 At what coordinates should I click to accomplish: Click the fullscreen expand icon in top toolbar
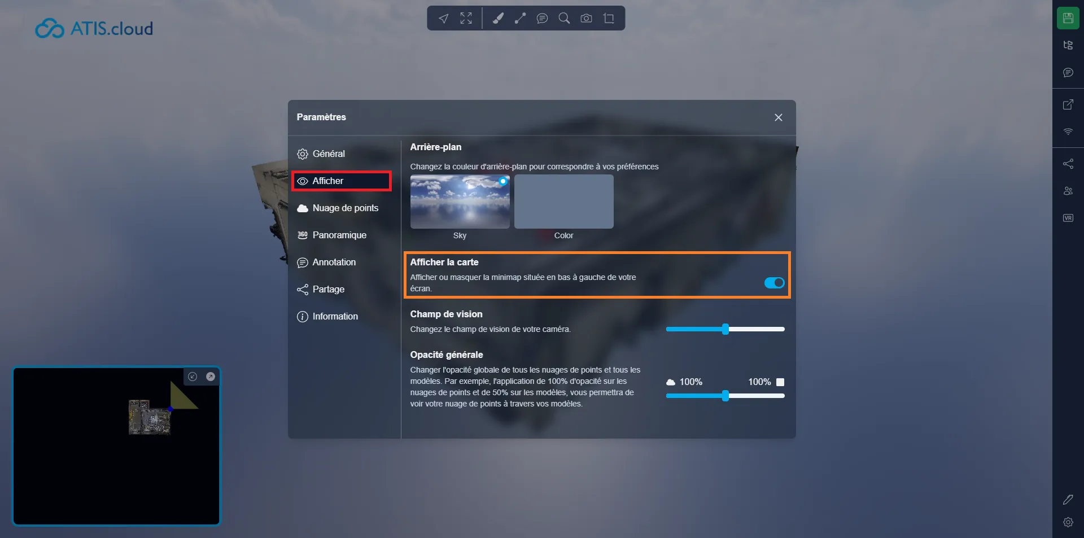pyautogui.click(x=466, y=19)
